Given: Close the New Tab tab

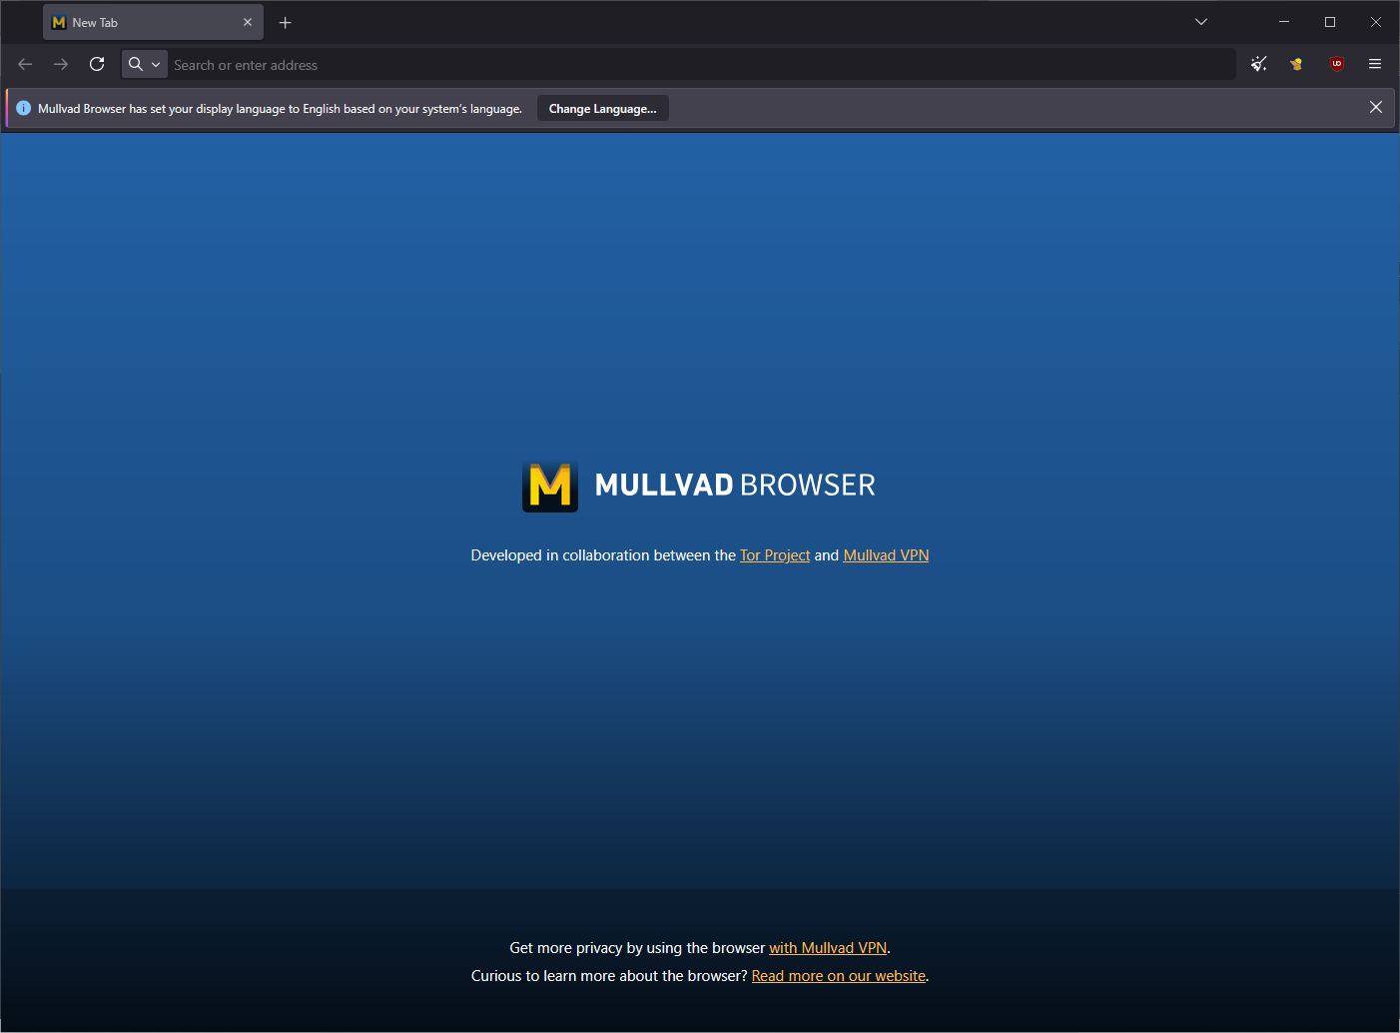Looking at the screenshot, I should 248,22.
